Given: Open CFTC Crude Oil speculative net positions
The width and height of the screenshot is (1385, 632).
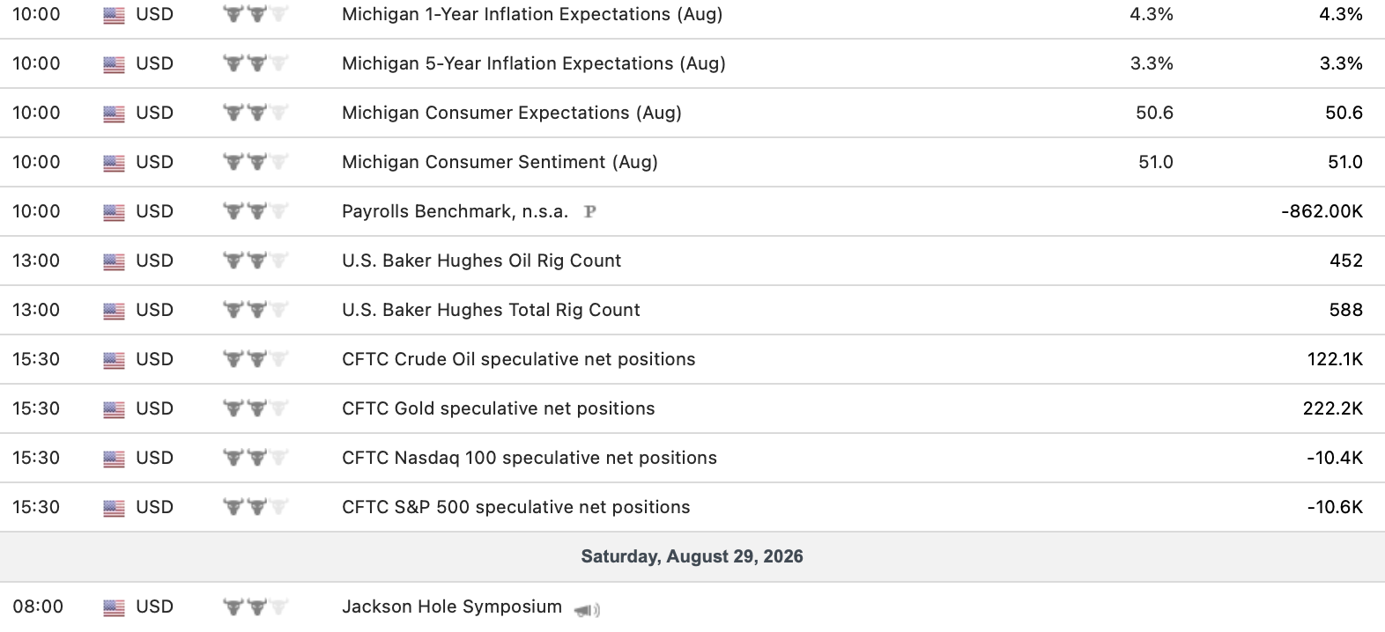Looking at the screenshot, I should [x=519, y=359].
